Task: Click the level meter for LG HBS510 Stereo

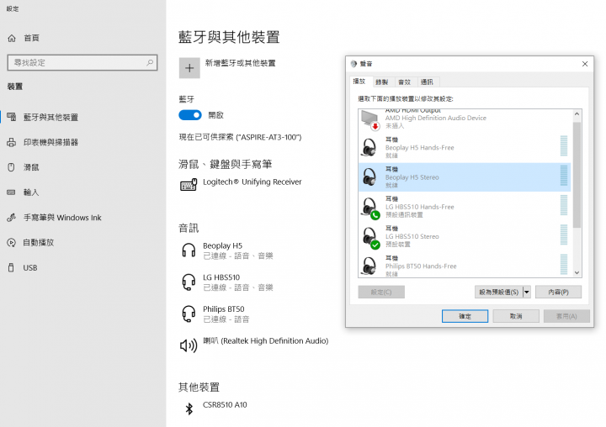Action: tap(564, 235)
